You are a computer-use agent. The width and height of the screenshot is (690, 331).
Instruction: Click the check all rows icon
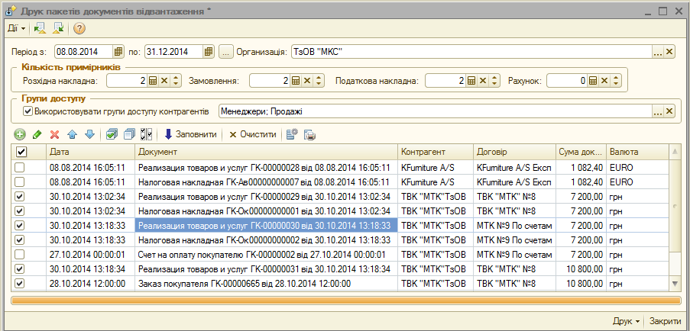tap(112, 134)
